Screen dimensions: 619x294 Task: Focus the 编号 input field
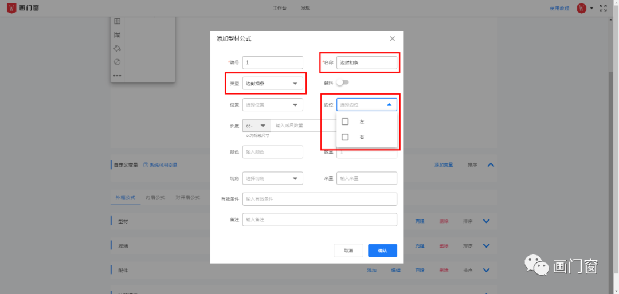[273, 62]
